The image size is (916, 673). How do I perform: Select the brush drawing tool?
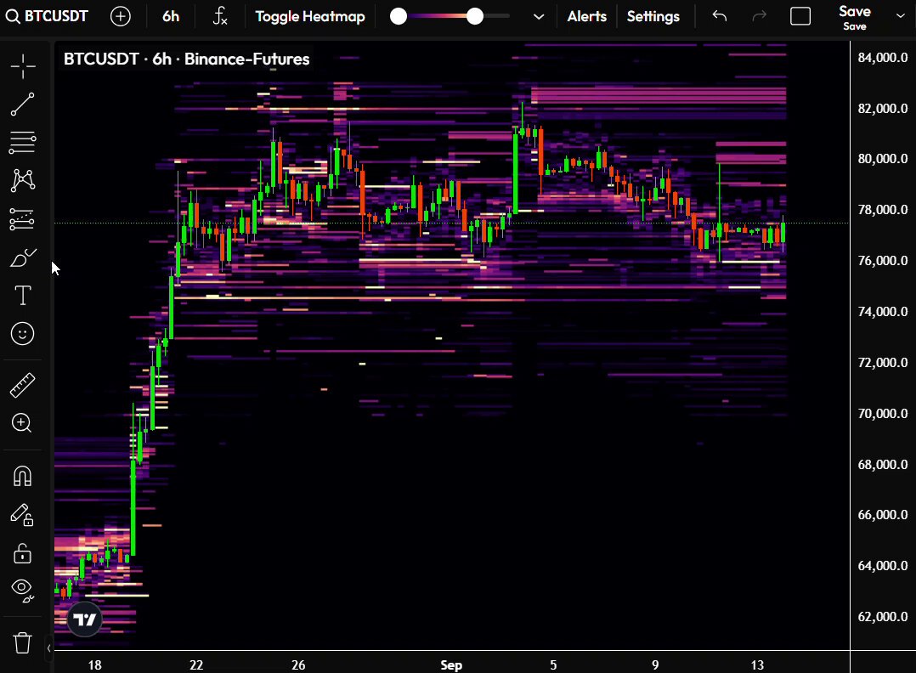point(23,257)
